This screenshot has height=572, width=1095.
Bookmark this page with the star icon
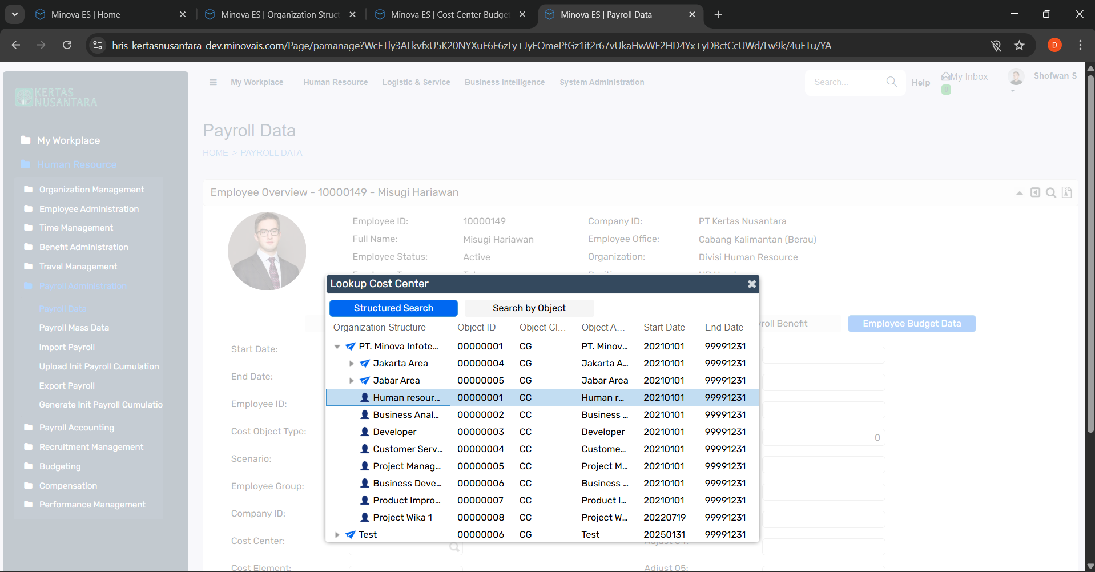1019,46
